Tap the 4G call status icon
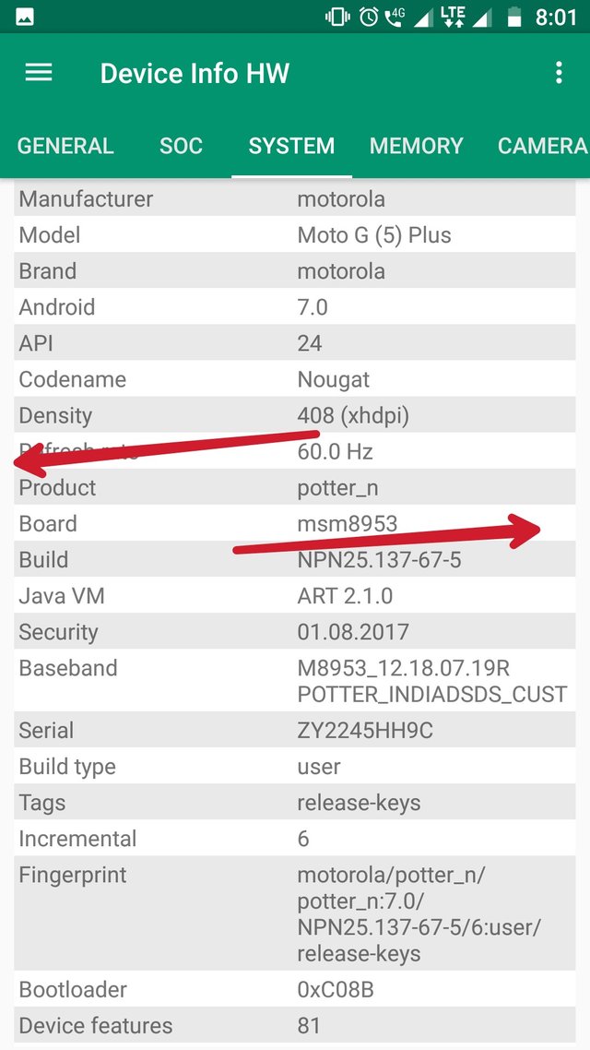590x1050 pixels. coord(395,17)
